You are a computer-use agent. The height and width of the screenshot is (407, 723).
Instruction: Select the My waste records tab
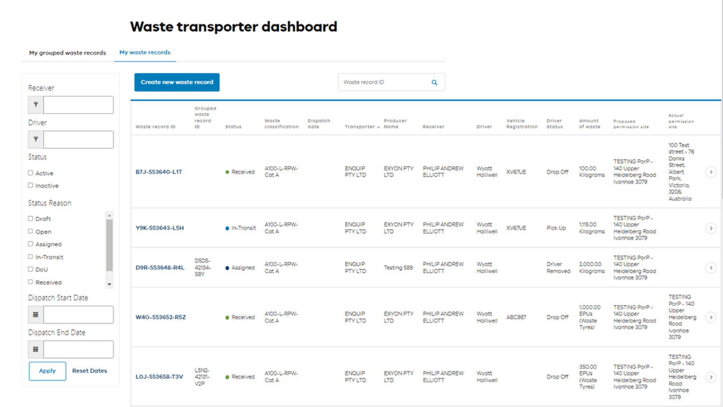point(145,52)
